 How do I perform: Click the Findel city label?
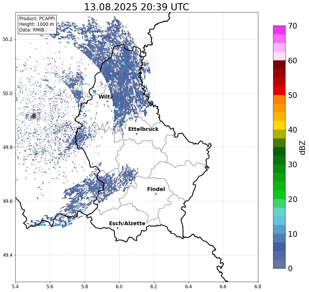pyautogui.click(x=156, y=189)
